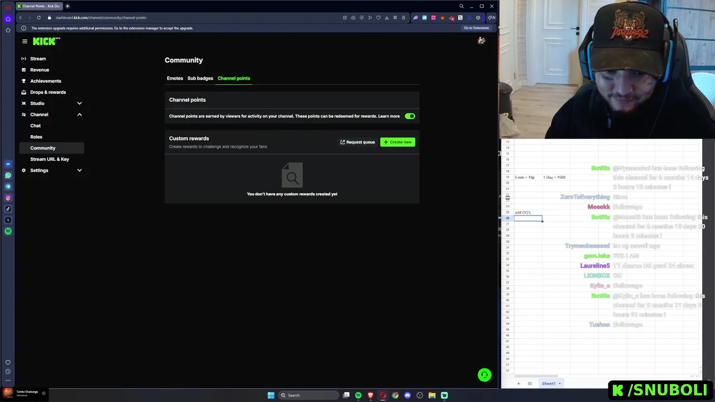Open the profile avatar menu
The width and height of the screenshot is (715, 402).
tap(482, 41)
